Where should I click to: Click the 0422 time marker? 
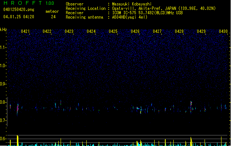coord(47,31)
